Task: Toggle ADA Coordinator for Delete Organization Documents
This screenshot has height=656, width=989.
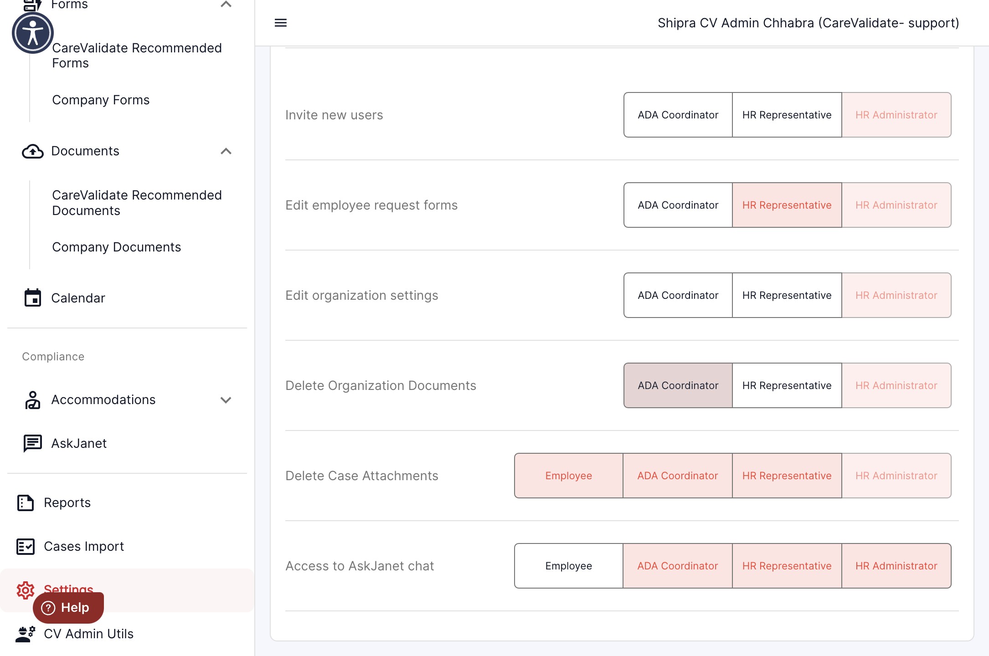Action: point(678,385)
